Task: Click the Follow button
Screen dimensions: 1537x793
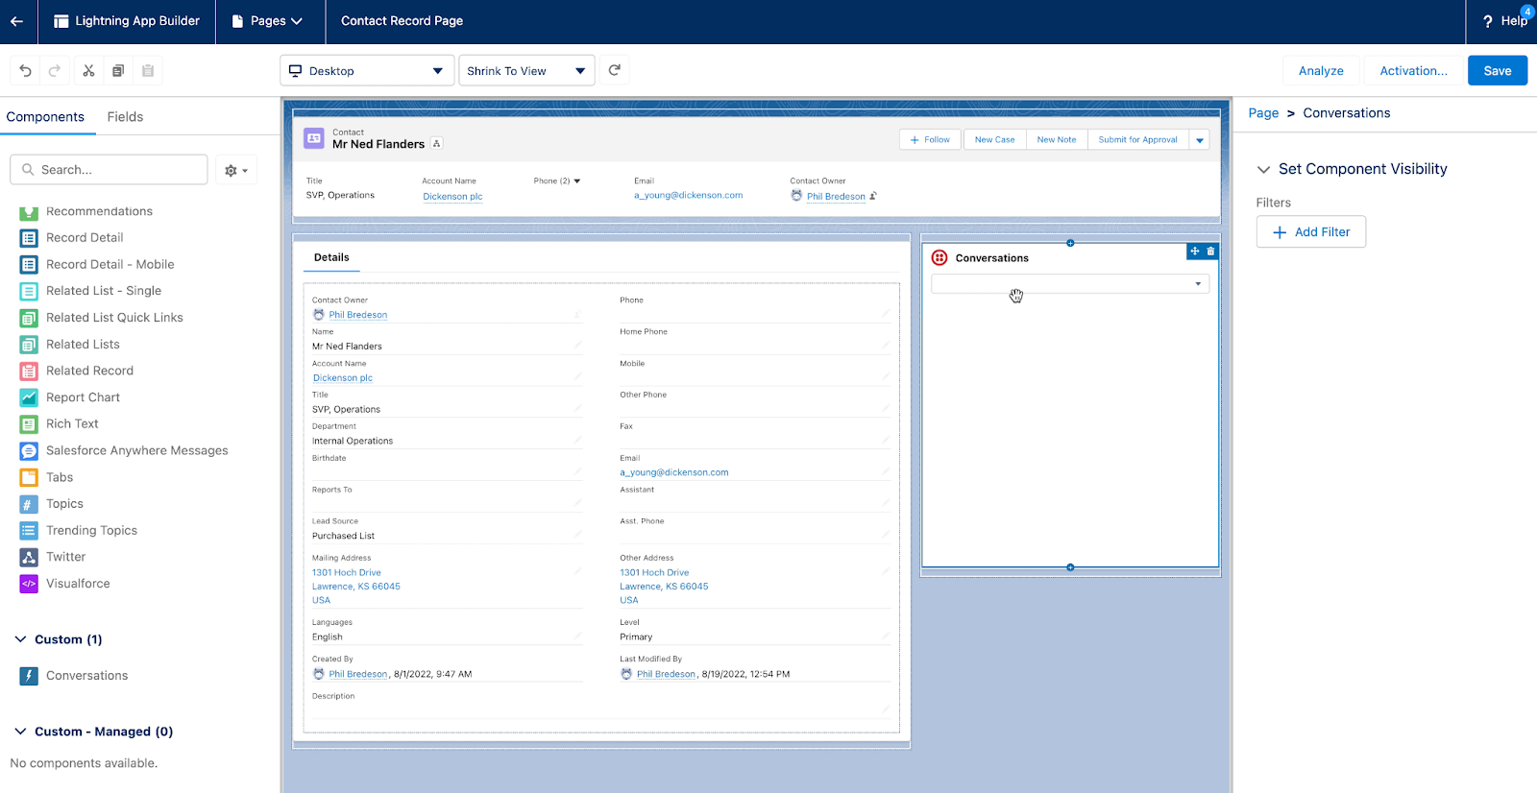Action: pos(931,140)
